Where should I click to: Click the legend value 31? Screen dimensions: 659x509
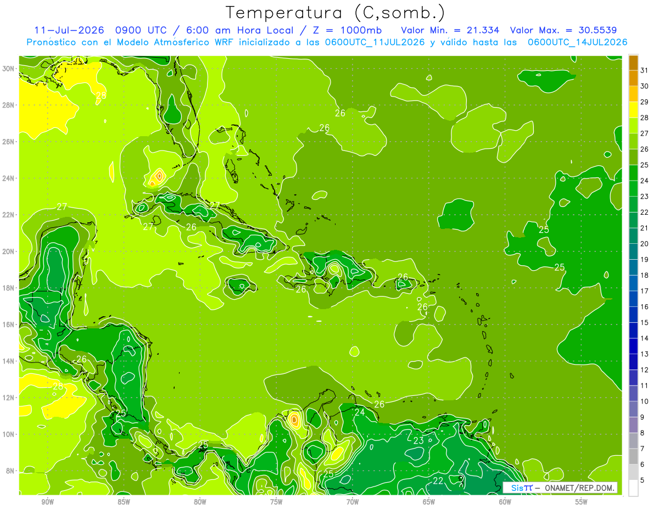click(645, 70)
